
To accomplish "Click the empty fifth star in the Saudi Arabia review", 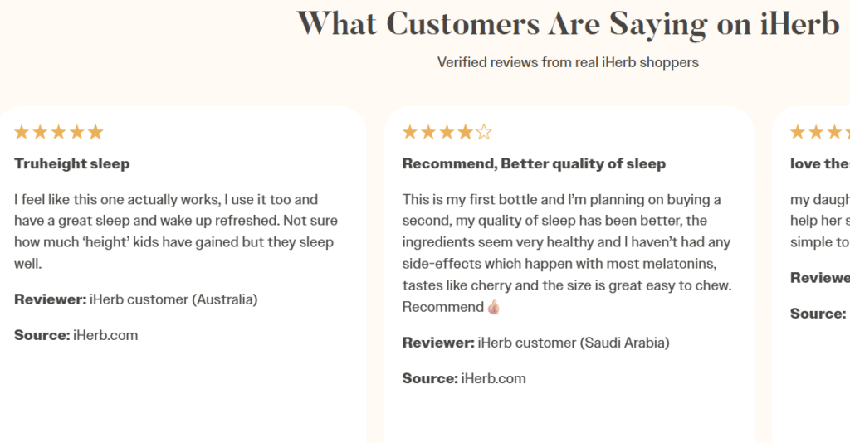I will click(484, 132).
